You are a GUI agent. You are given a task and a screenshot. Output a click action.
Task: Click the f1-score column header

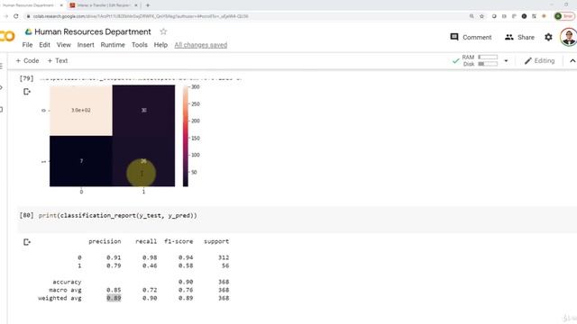click(179, 241)
